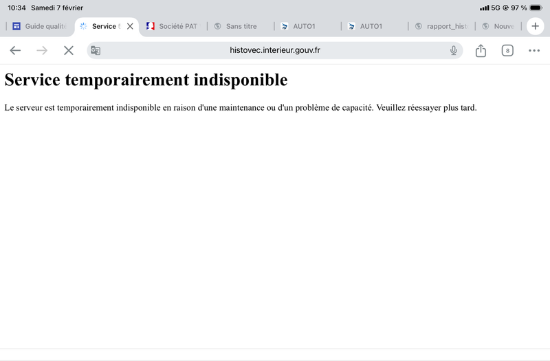This screenshot has width=550, height=361.
Task: Select the first AUTO1 tab
Action: [308, 26]
